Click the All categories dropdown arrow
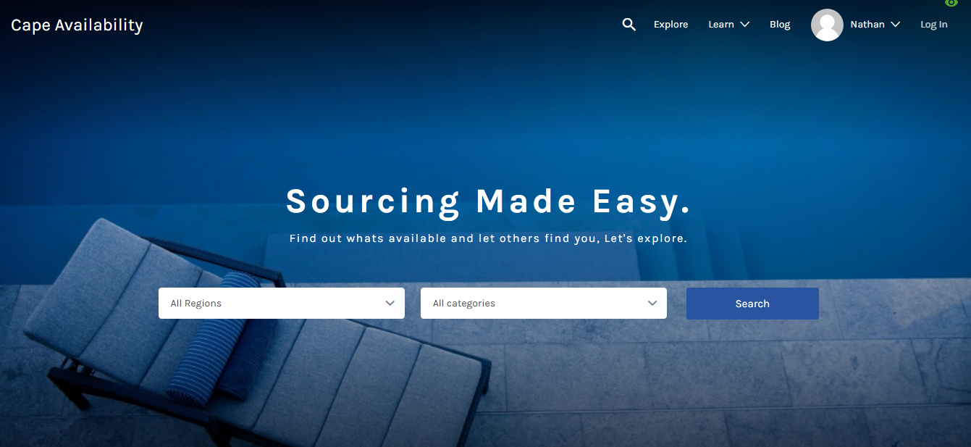971x447 pixels. [652, 304]
